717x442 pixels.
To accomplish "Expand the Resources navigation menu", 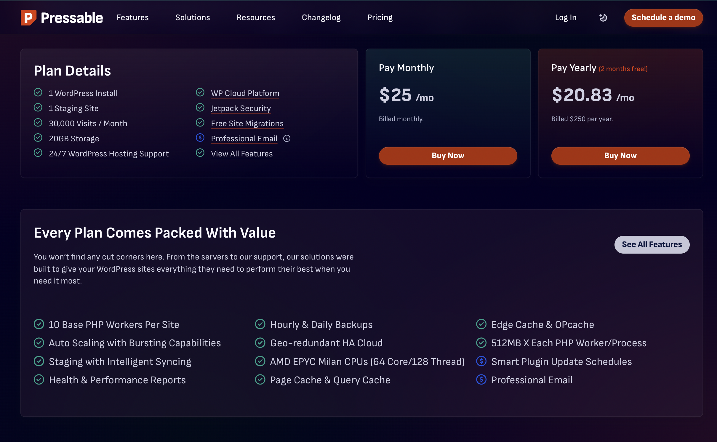I will tap(256, 17).
